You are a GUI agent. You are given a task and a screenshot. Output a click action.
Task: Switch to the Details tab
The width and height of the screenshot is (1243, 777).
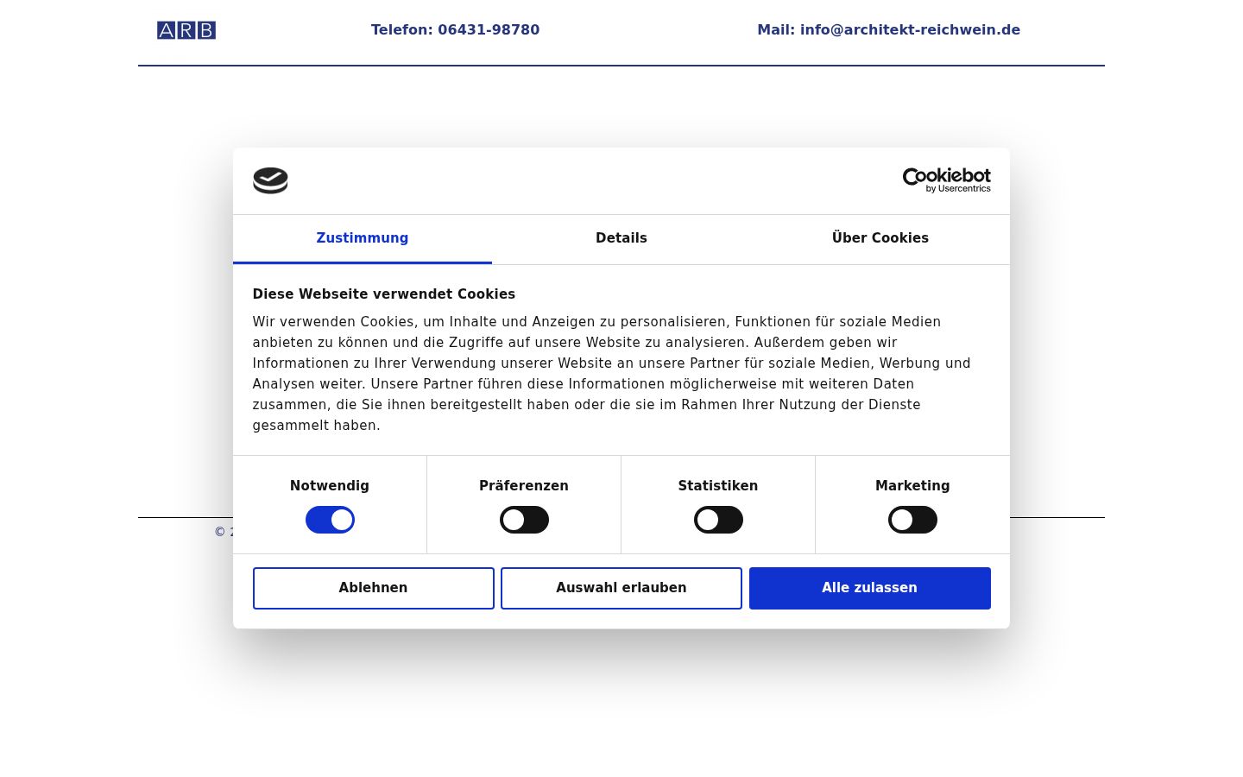(621, 238)
